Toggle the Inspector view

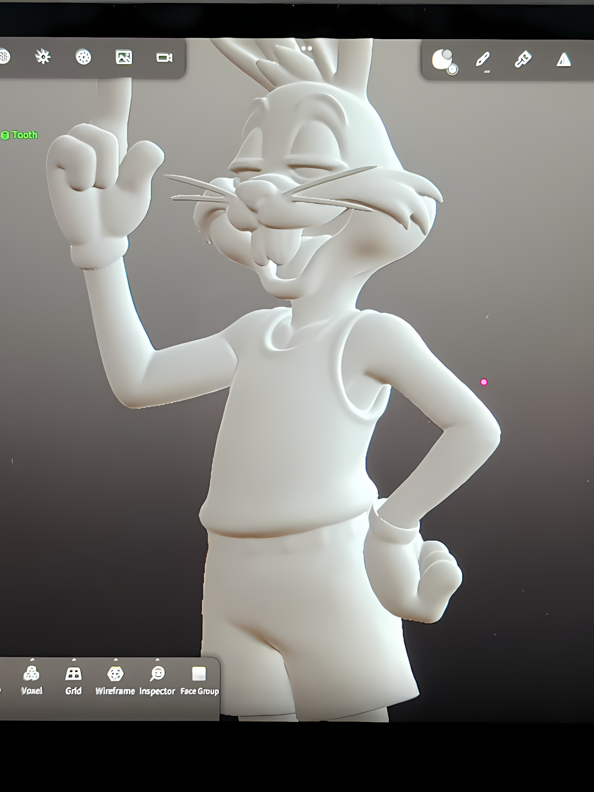pos(157,680)
